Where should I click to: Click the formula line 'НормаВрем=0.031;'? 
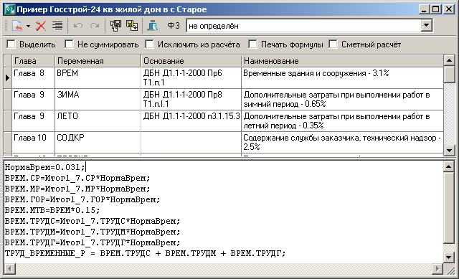44,167
